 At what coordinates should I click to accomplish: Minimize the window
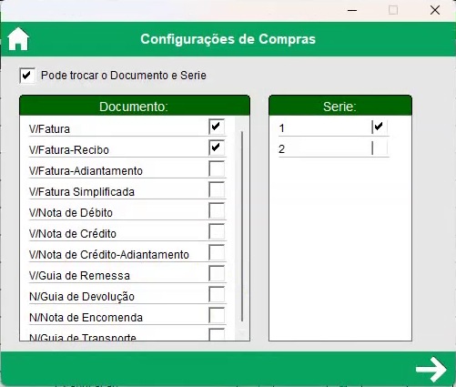(352, 10)
